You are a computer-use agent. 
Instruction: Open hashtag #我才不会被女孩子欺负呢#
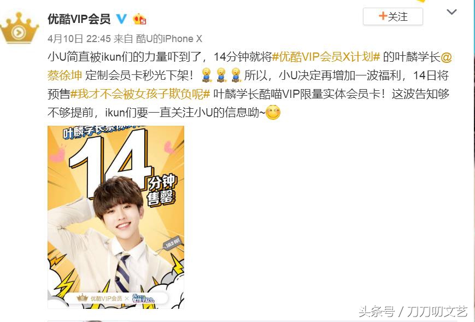click(x=140, y=94)
